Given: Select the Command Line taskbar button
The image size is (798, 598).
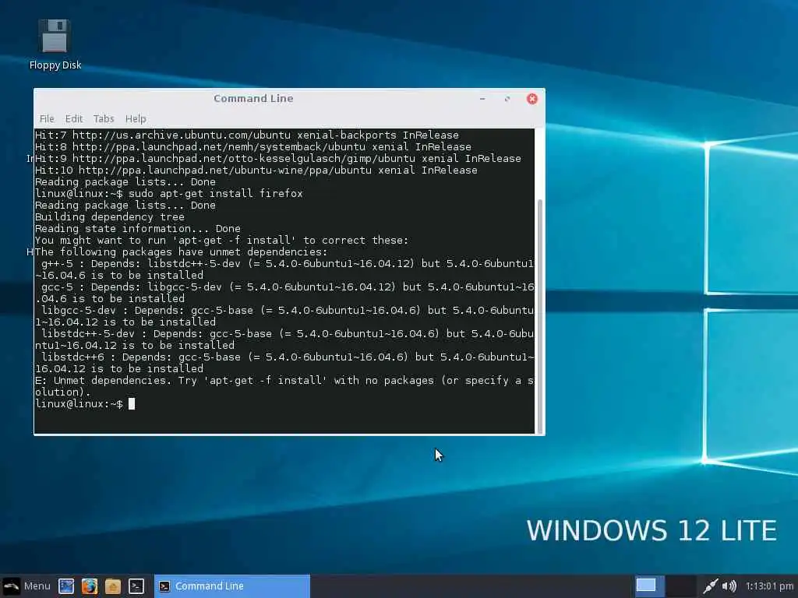Looking at the screenshot, I should coord(232,586).
